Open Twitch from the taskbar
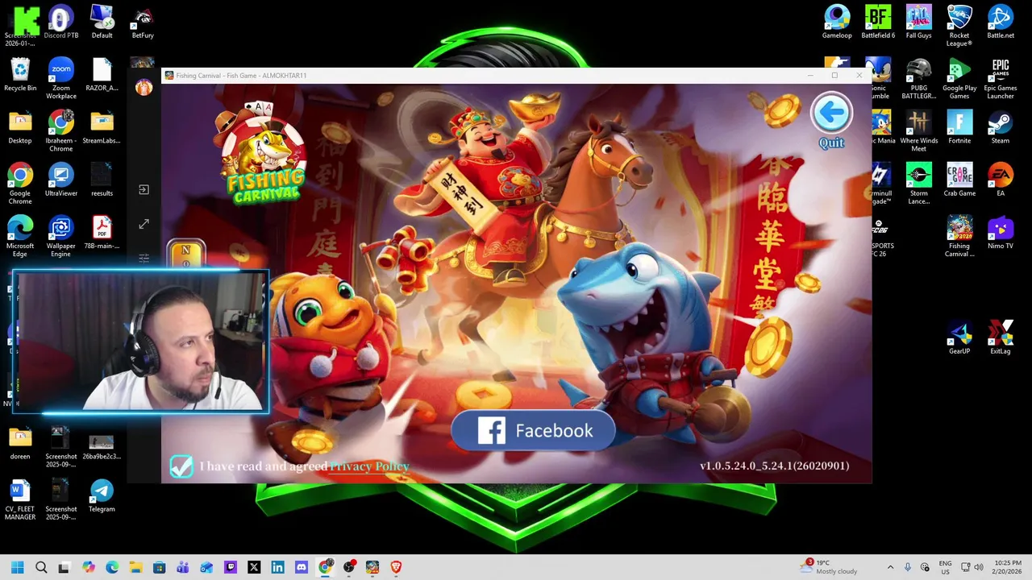 tap(230, 567)
